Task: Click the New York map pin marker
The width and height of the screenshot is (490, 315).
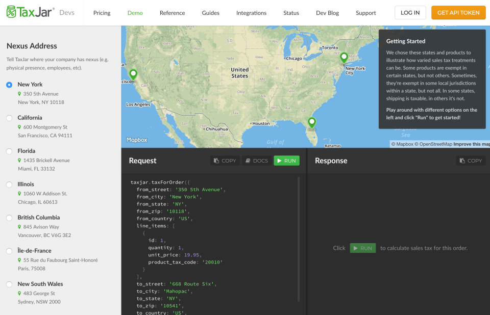Action: click(x=344, y=59)
